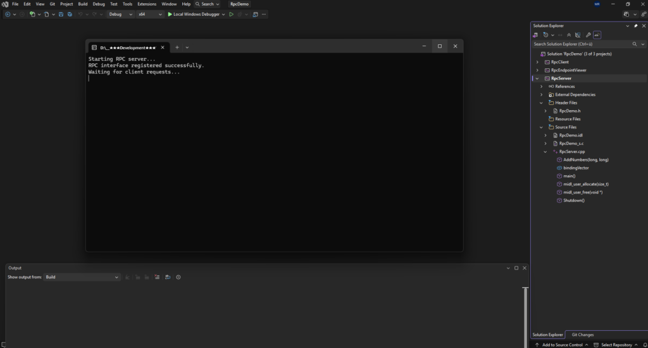Open Solution Explorer window position dropdown
The height and width of the screenshot is (348, 648).
tap(627, 25)
